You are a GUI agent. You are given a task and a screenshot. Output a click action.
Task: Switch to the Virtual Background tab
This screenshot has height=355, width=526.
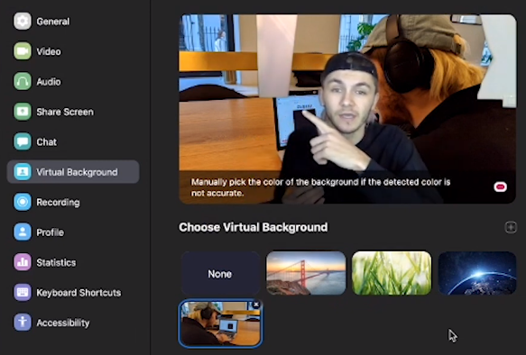click(x=73, y=172)
